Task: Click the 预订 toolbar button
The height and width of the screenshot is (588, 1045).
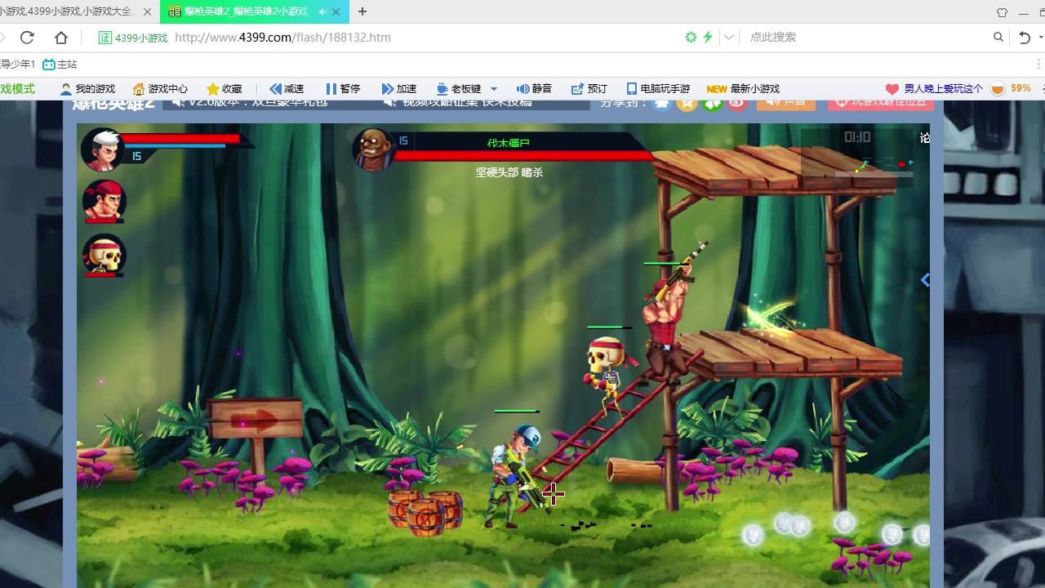Action: 589,89
